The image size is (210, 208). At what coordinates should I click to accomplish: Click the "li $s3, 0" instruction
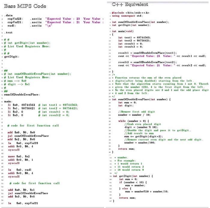pyautogui.click(x=15, y=115)
